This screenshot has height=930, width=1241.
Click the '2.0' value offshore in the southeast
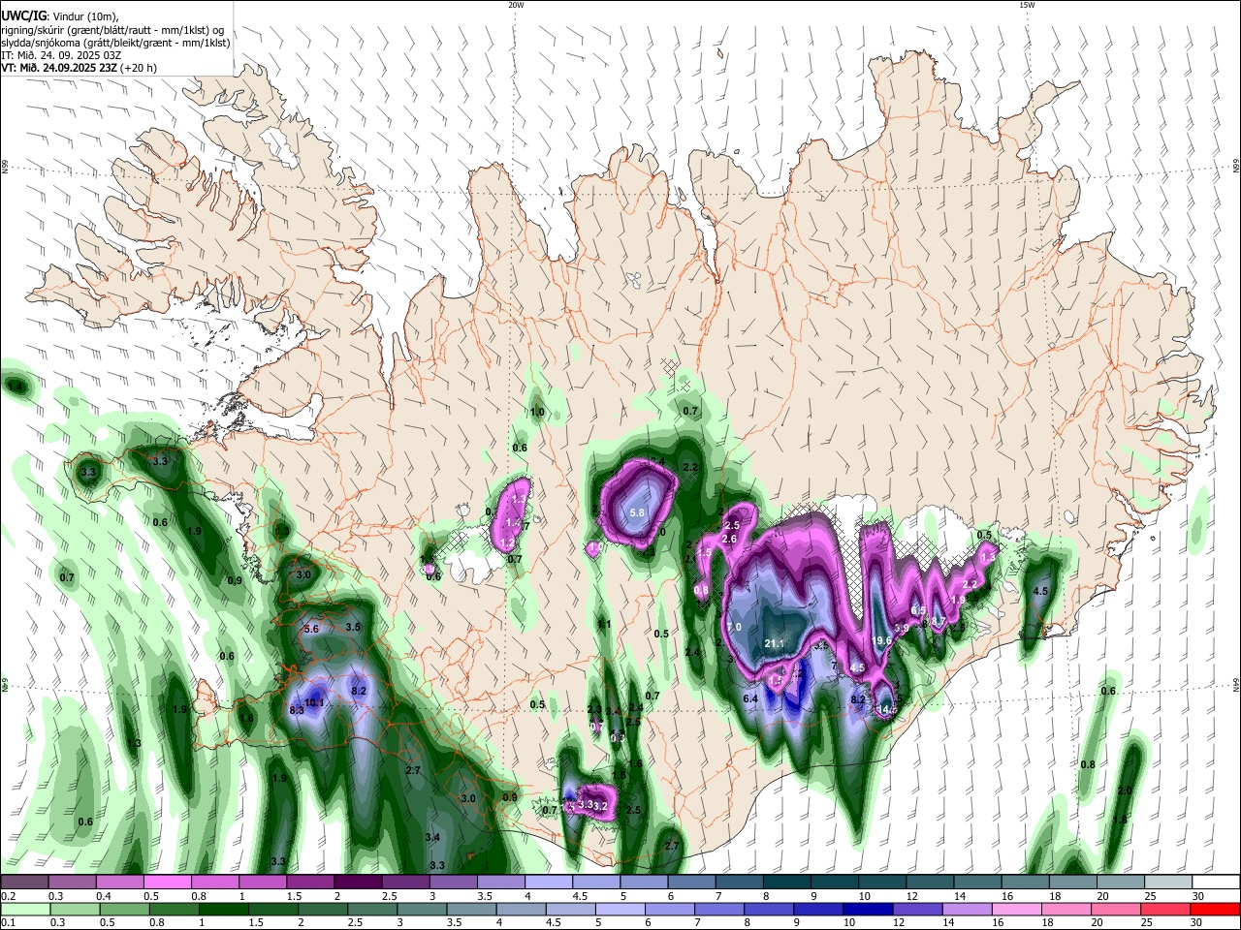point(1125,791)
